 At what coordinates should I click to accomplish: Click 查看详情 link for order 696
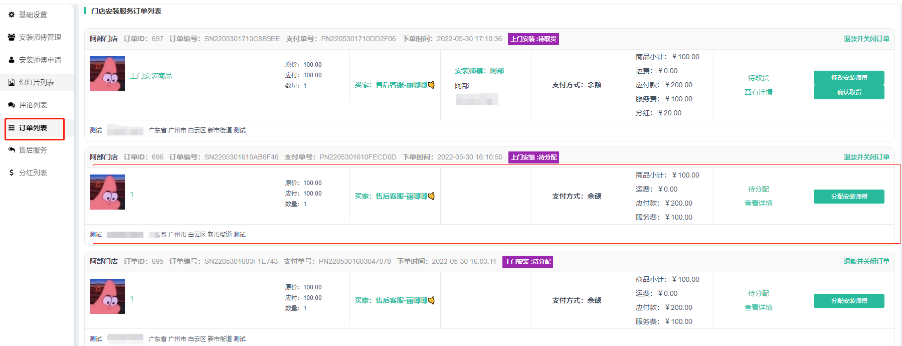point(758,203)
